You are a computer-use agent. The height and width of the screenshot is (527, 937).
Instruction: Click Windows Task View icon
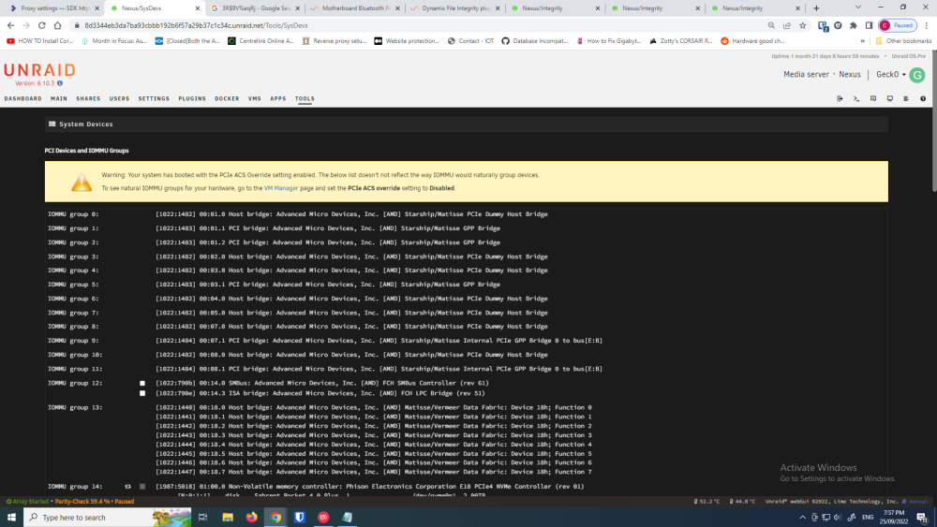tap(203, 517)
